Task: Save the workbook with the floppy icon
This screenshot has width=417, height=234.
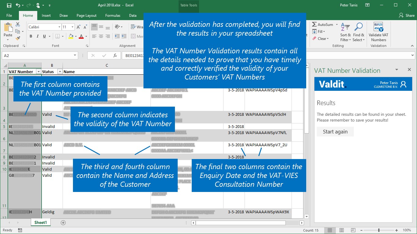Action: click(9, 5)
